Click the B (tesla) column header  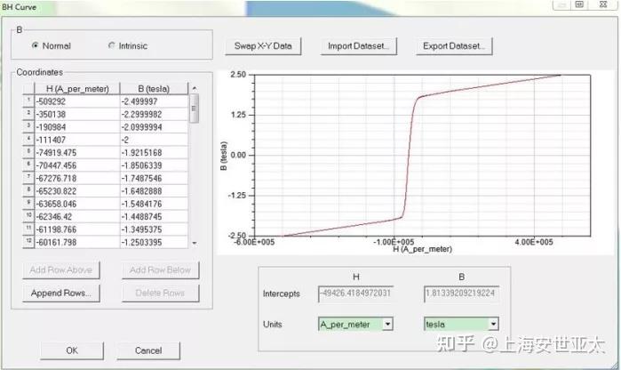pos(154,88)
